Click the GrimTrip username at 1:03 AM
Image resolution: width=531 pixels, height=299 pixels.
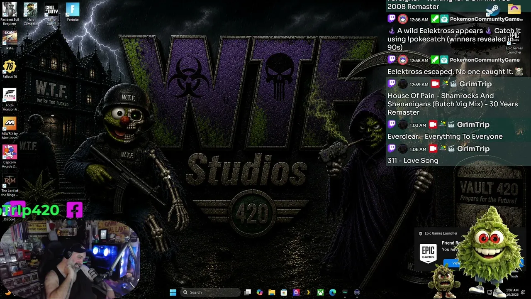coord(473,125)
